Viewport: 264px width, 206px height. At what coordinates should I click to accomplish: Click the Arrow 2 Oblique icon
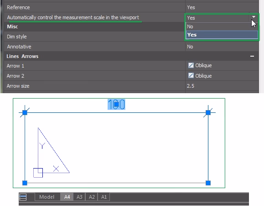191,75
